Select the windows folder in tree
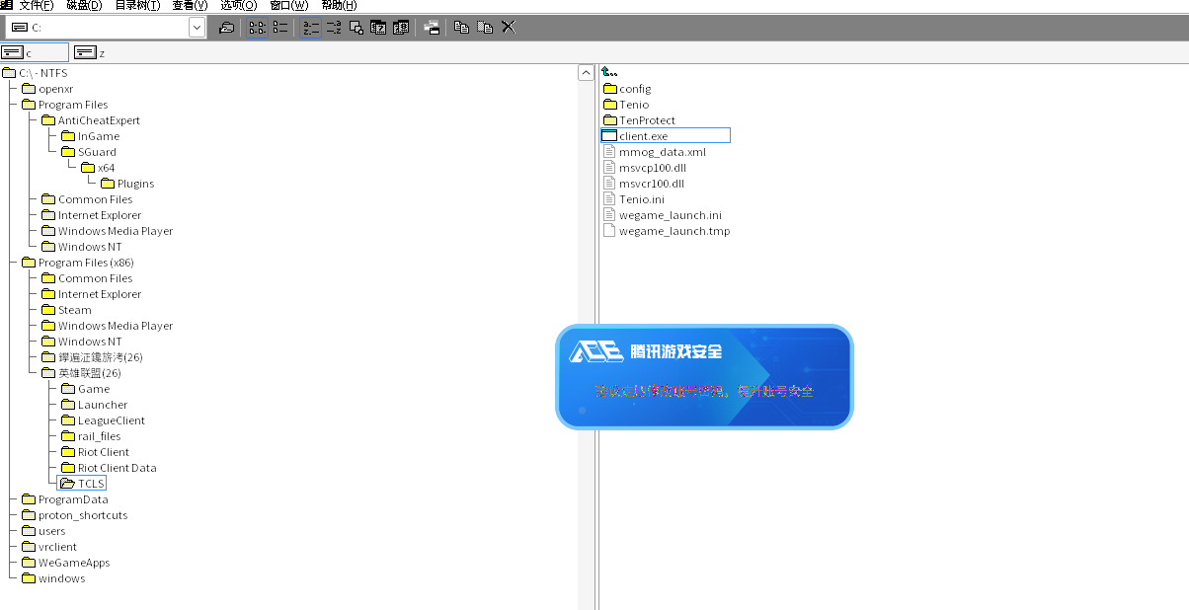This screenshot has width=1189, height=610. (53, 578)
